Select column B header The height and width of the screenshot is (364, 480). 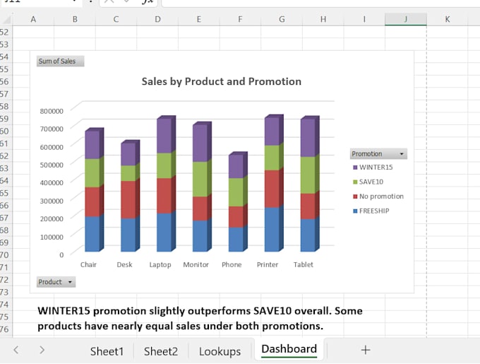75,19
